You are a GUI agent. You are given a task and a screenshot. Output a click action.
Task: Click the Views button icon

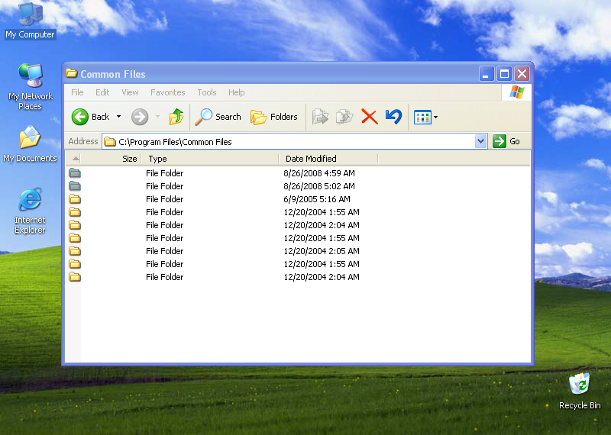point(422,117)
